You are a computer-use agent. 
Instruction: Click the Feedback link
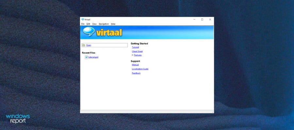[x=136, y=73]
